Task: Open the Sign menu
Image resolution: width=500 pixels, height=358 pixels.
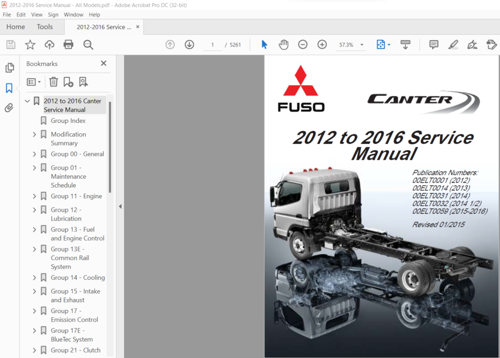Action: (53, 14)
